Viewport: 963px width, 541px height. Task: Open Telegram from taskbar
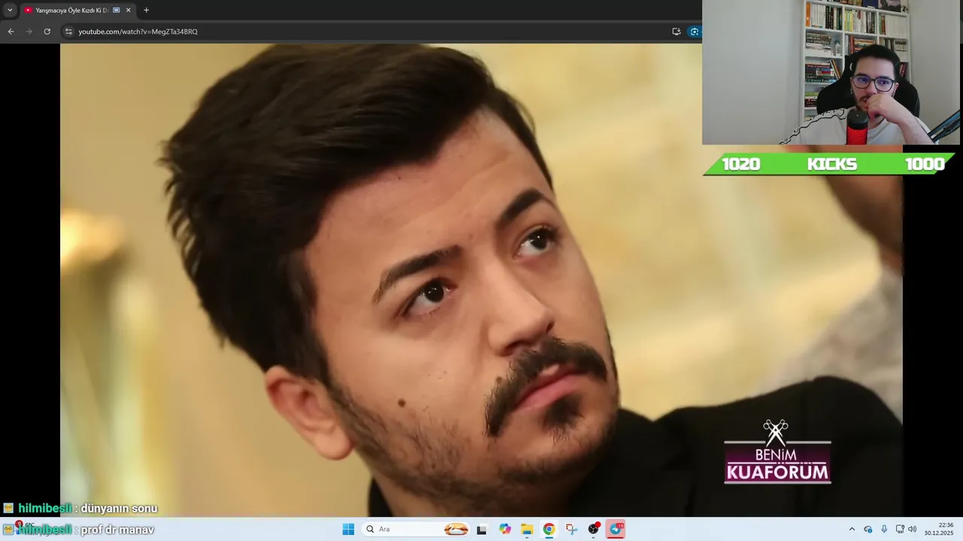pos(616,529)
